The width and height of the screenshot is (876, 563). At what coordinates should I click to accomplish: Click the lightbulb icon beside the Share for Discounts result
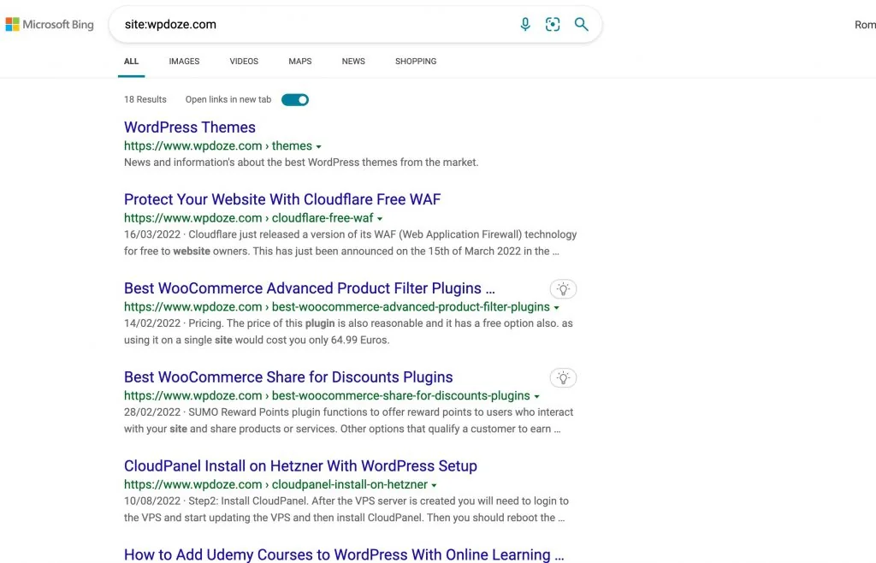(x=563, y=377)
